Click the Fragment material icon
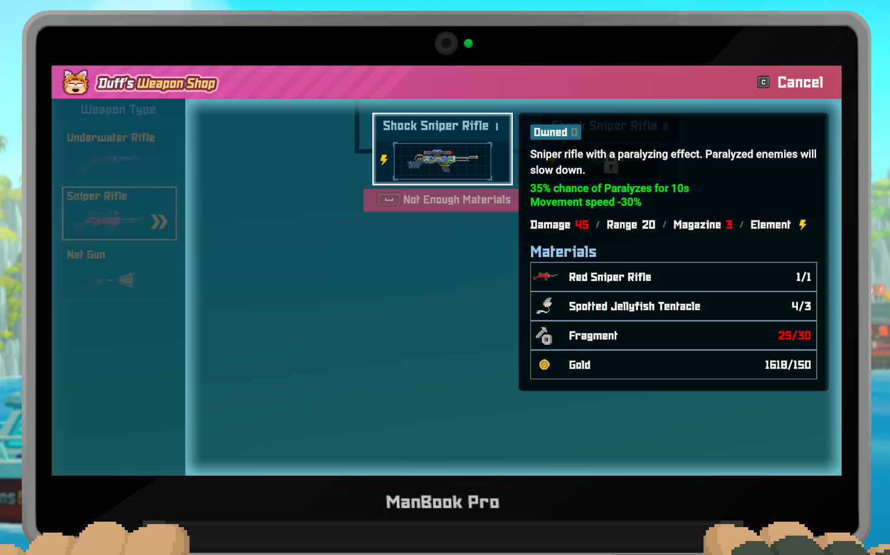Screen dimensions: 890x555 (544, 336)
